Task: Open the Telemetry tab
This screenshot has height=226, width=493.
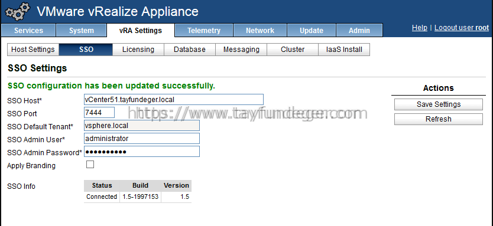Action: pyautogui.click(x=204, y=31)
